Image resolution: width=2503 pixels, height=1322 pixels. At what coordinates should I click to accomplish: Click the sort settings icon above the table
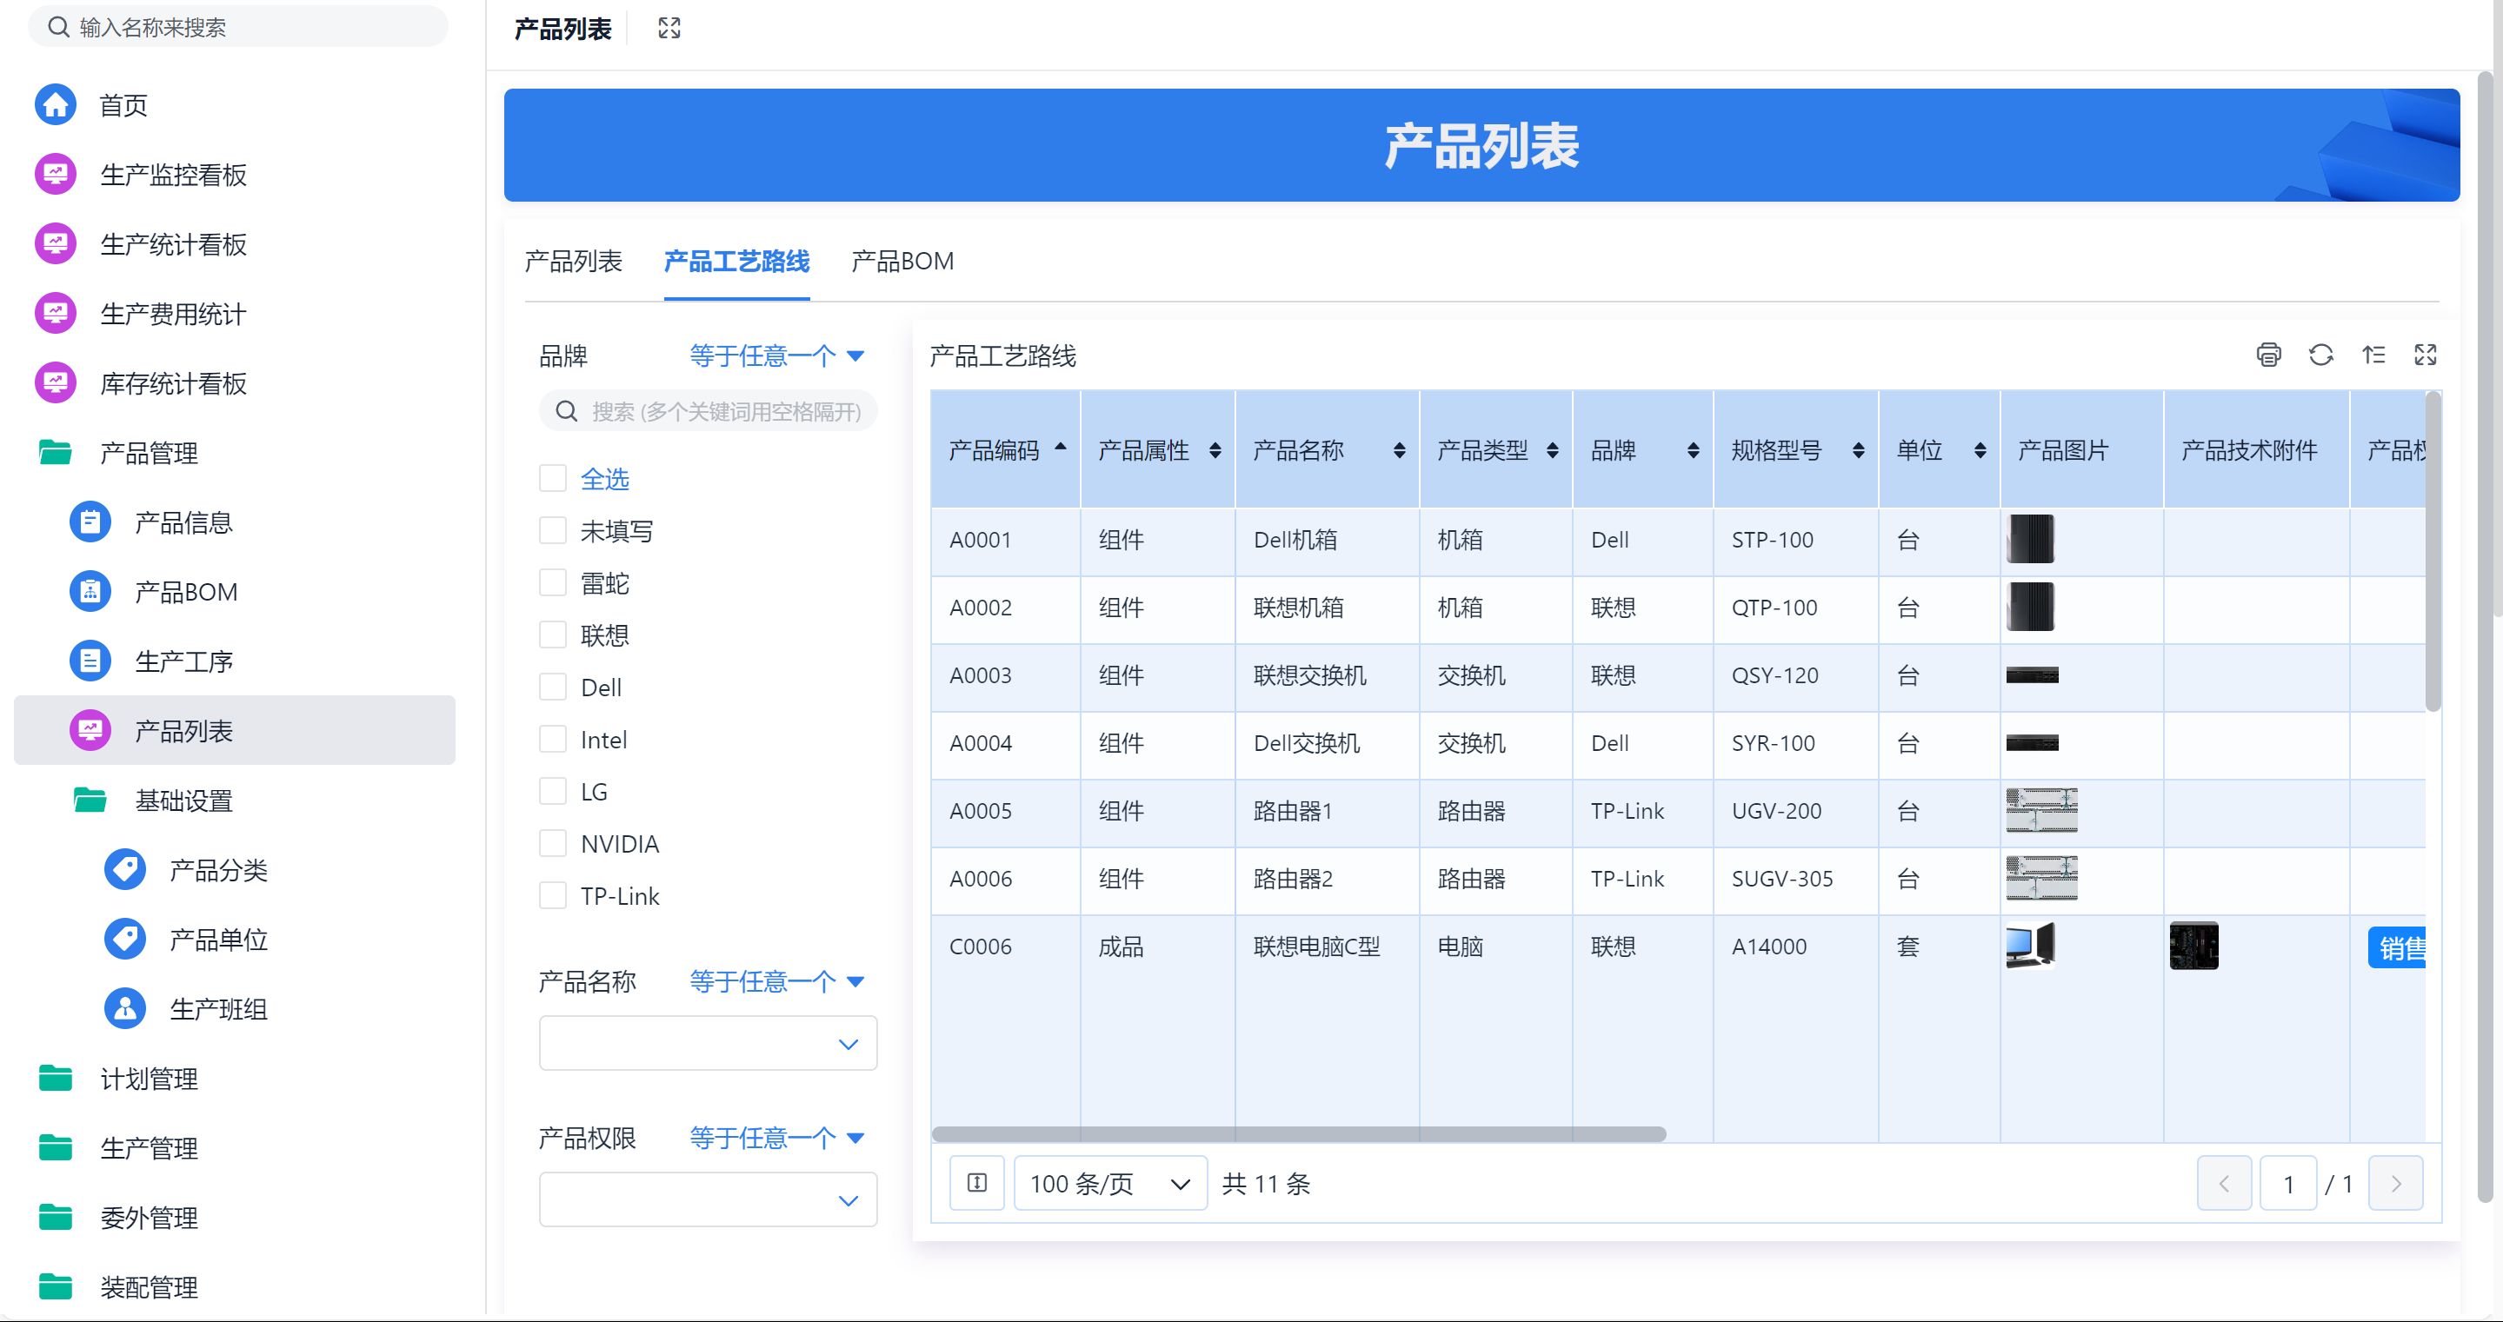click(2373, 355)
